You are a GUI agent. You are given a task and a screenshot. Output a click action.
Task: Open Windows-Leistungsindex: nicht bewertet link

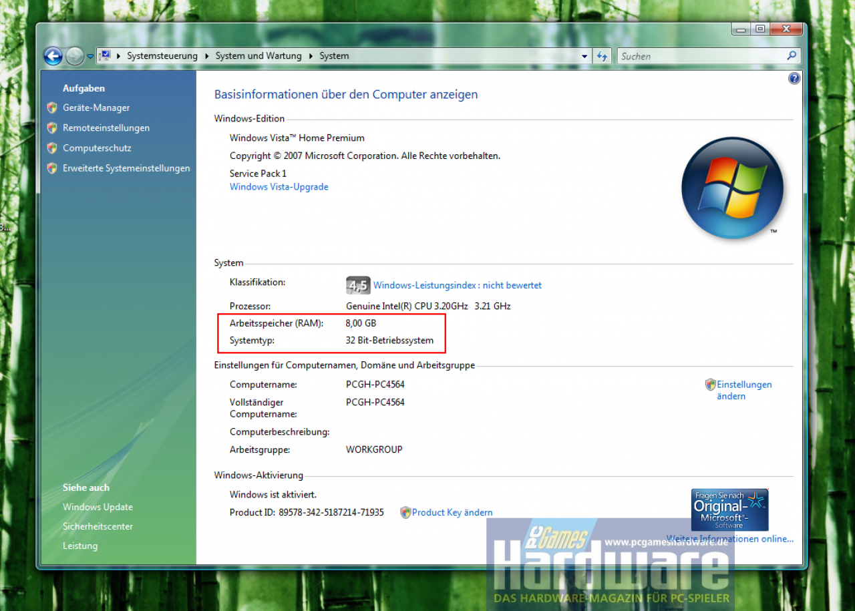(458, 285)
